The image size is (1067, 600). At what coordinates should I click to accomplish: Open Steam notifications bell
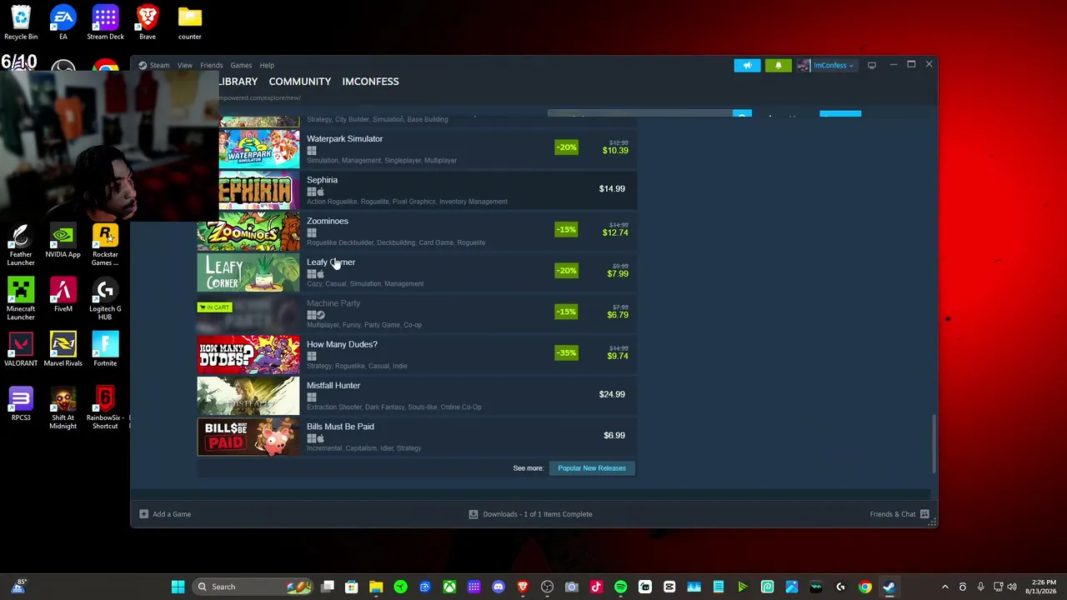tap(779, 65)
